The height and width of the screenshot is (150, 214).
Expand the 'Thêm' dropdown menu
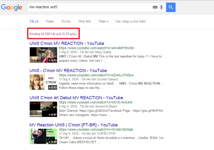pyautogui.click(x=104, y=21)
